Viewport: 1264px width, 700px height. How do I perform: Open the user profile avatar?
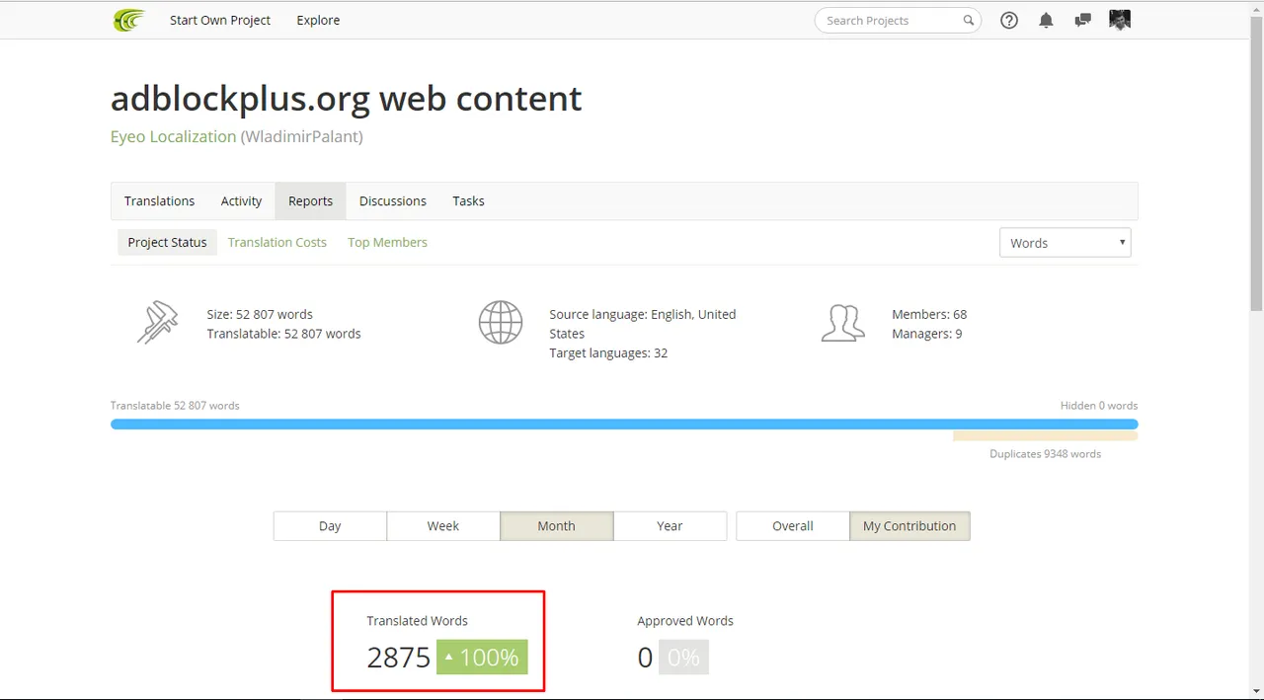(x=1120, y=20)
